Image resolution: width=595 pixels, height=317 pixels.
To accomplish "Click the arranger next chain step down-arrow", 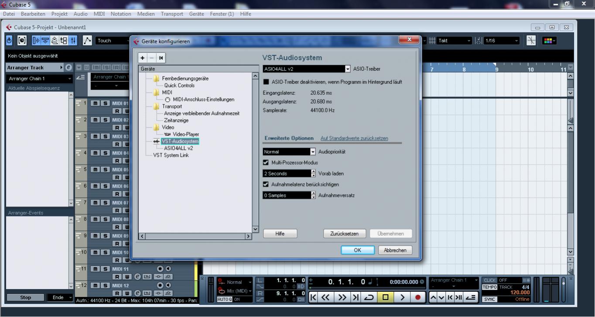I will click(x=442, y=297).
